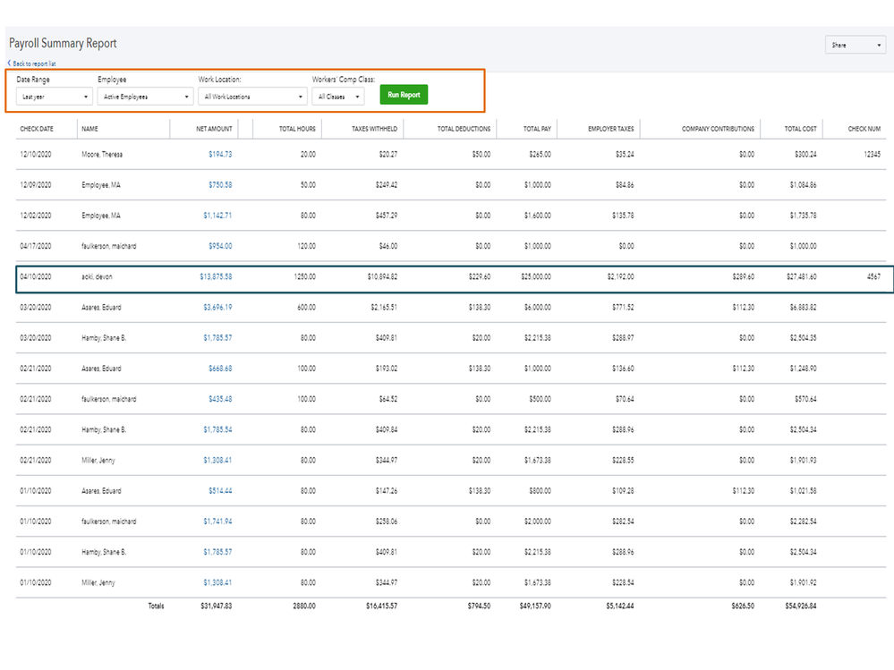Screen dimensions: 894x670
Task: Open the Workers' Comp Class dropdown
Action: (x=338, y=97)
